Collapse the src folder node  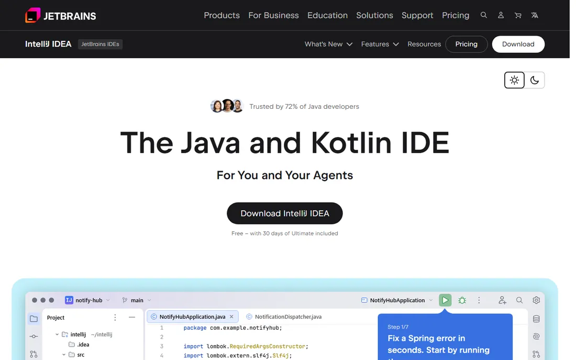coord(64,354)
